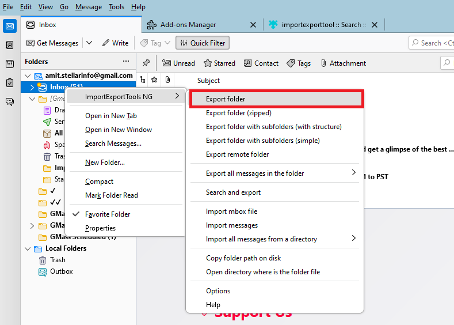
Task: Collapse the [Gmail] folder chevron
Action: [32, 99]
